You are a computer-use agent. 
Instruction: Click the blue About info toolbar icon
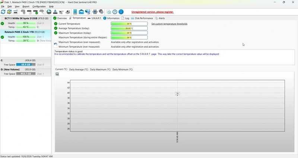point(121,12)
